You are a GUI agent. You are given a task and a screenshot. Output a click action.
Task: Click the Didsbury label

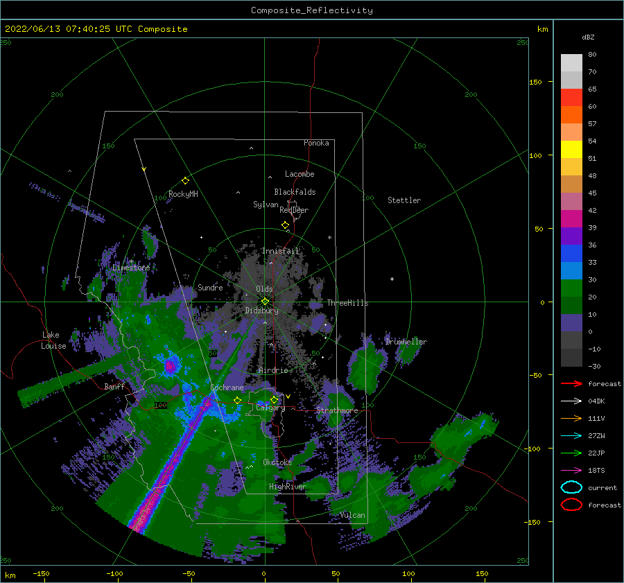[x=261, y=311]
